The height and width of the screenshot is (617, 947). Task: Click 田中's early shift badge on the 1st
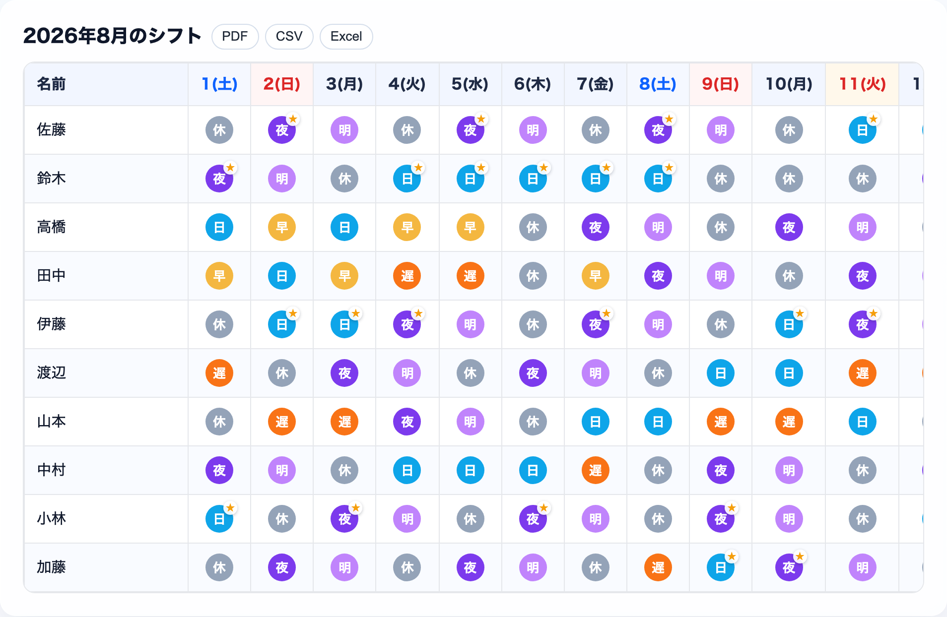219,276
